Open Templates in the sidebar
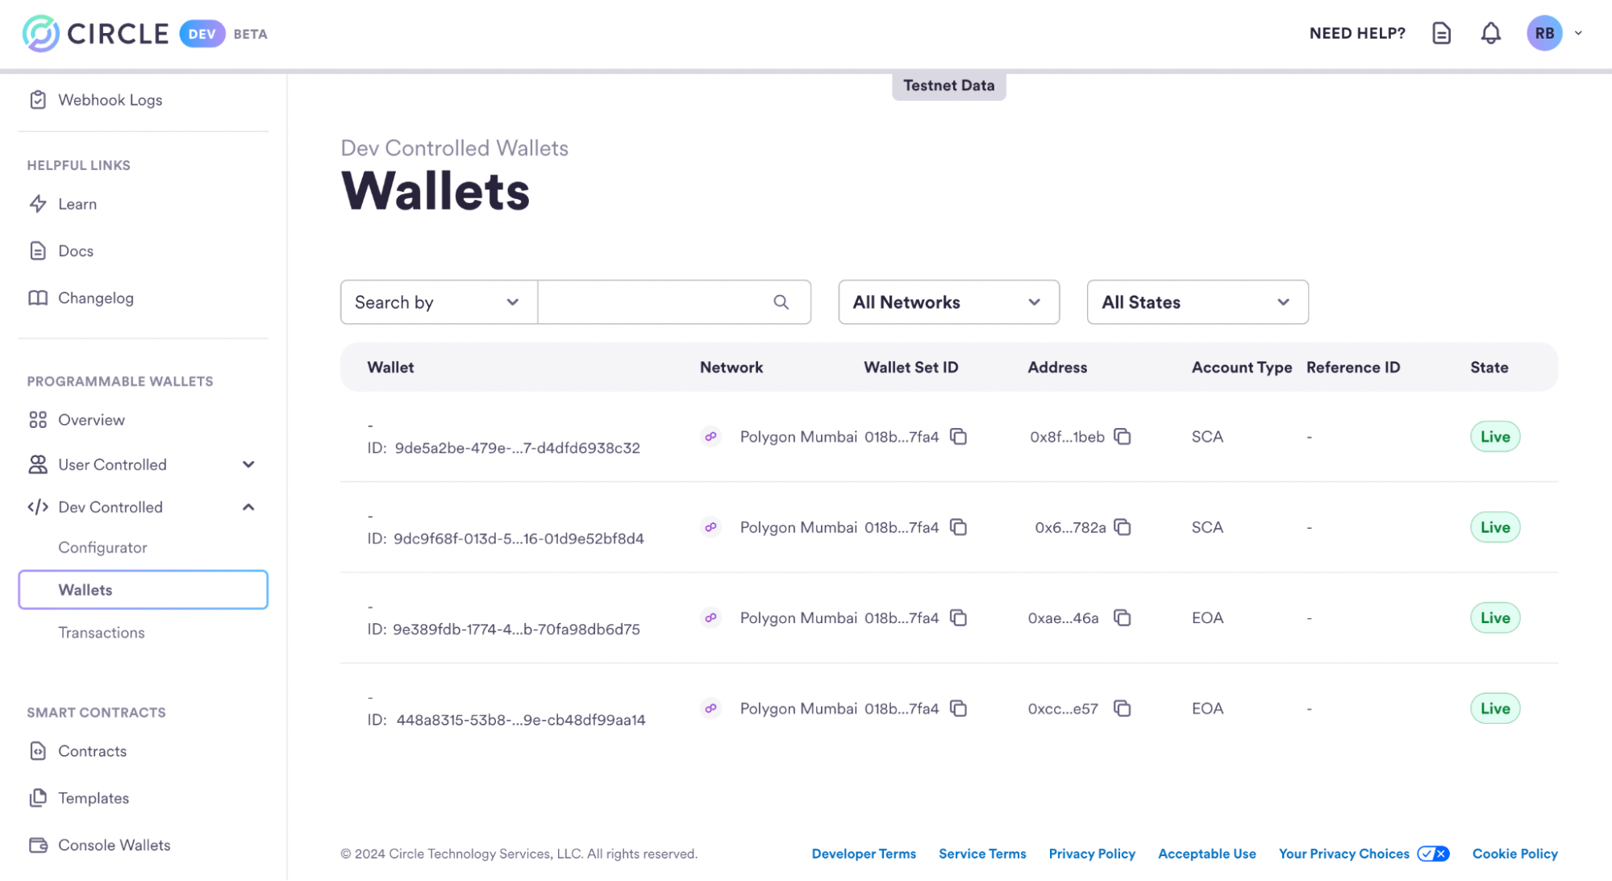This screenshot has height=881, width=1612. [x=94, y=797]
